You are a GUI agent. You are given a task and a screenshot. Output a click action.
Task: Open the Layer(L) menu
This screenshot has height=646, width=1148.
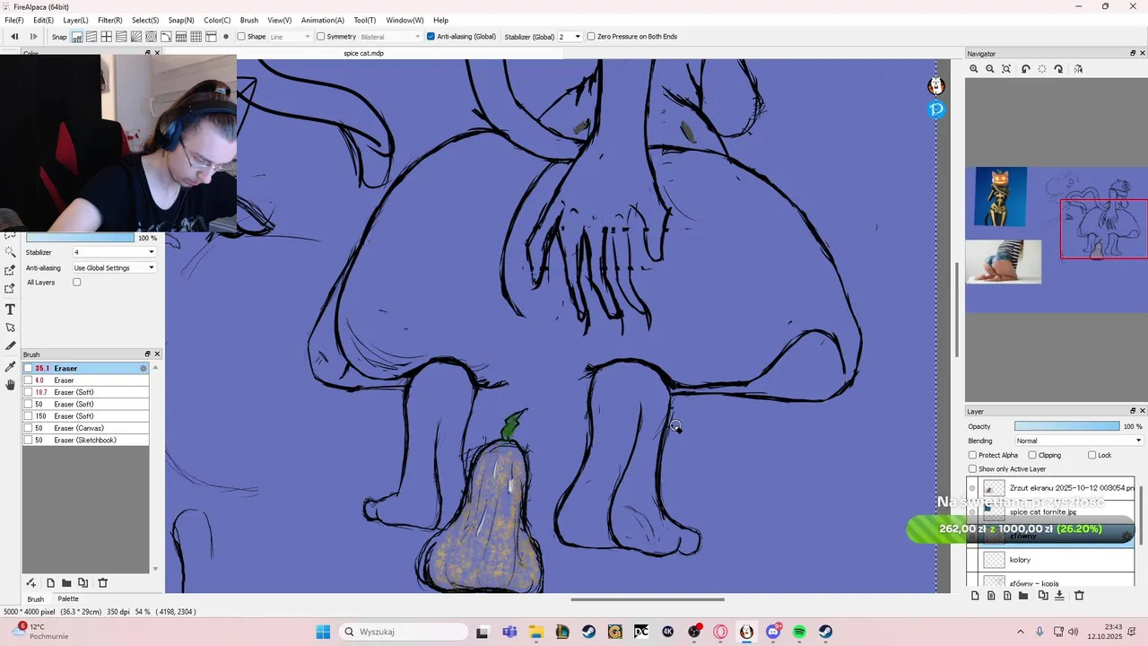pos(75,20)
